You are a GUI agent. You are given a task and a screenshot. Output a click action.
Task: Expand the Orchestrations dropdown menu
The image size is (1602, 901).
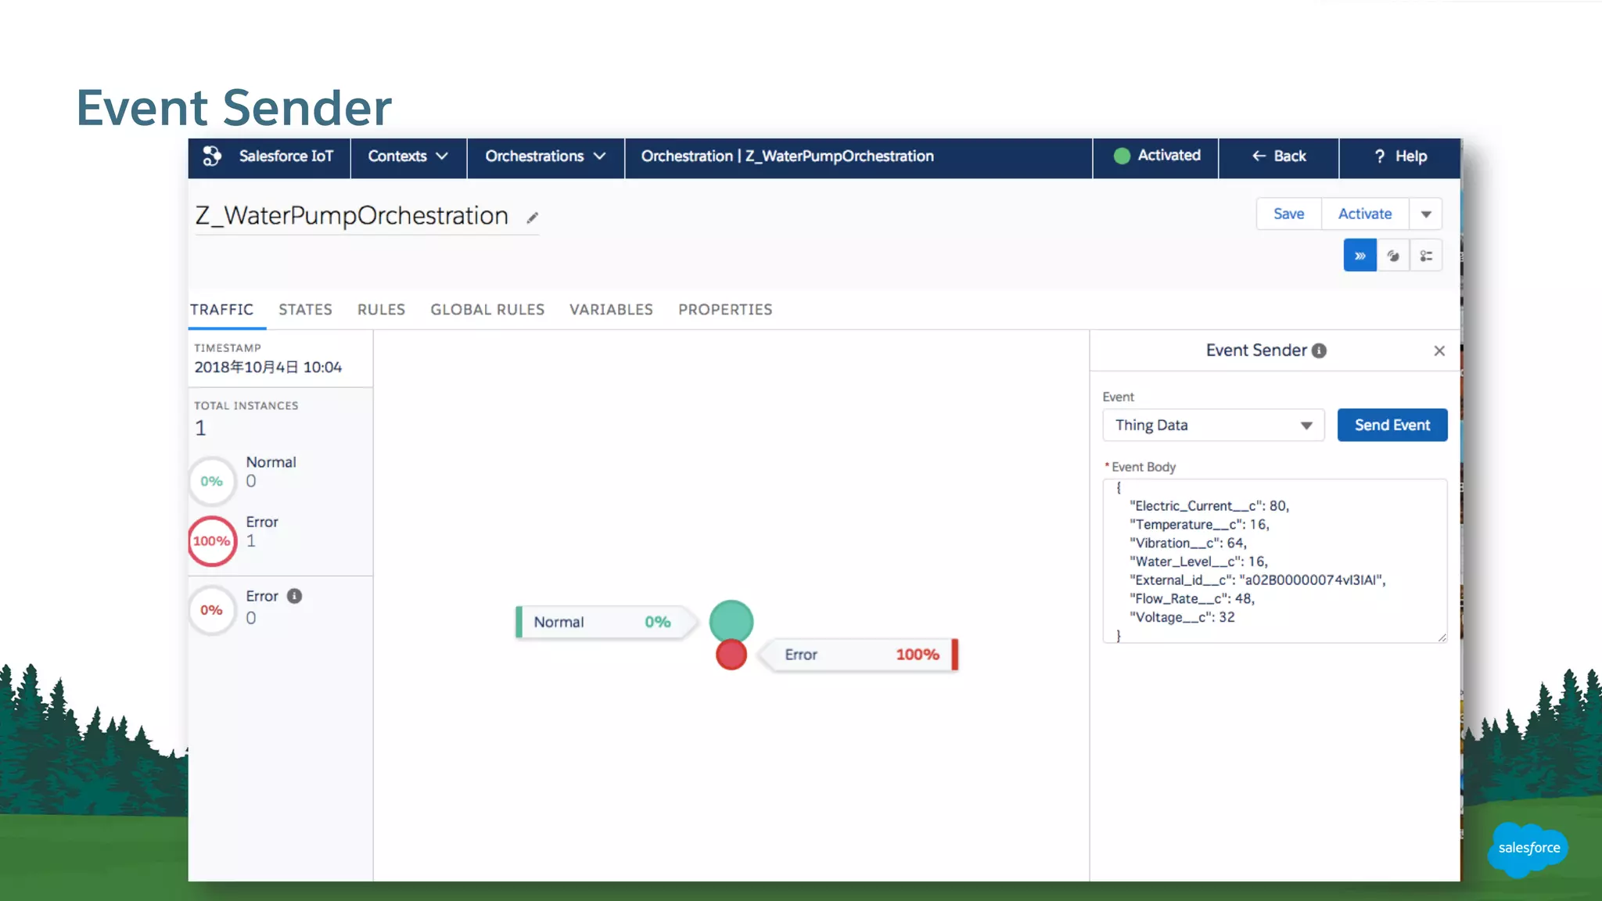[x=545, y=156]
